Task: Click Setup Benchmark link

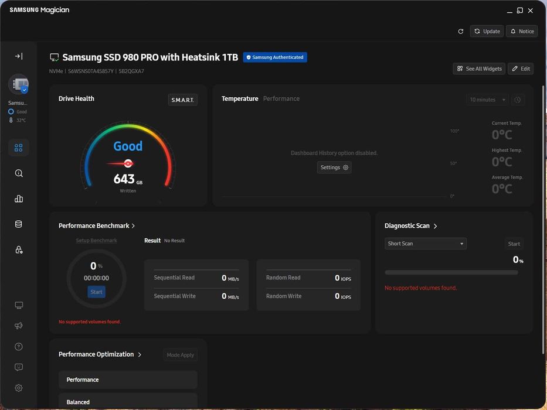Action: pyautogui.click(x=96, y=241)
